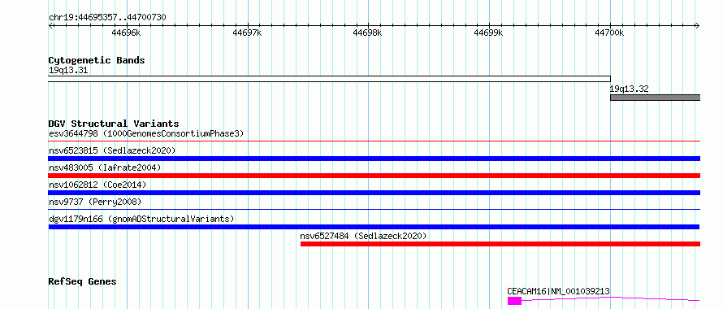
Task: Click the 44696k ruler tick label
Action: (127, 33)
